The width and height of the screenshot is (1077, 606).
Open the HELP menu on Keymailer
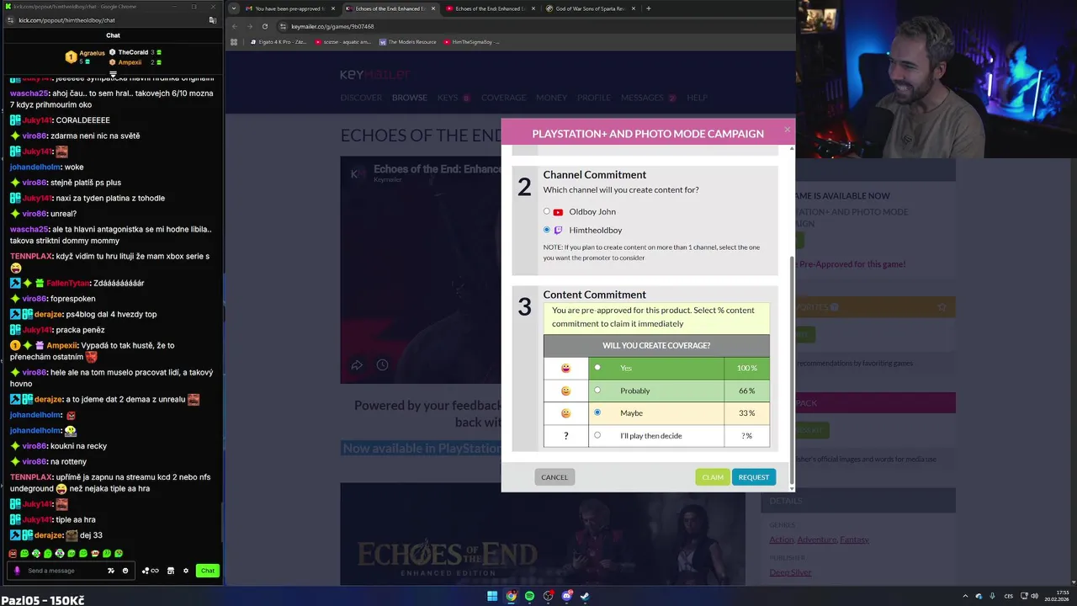[x=697, y=98]
